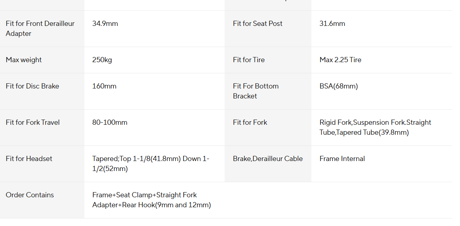This screenshot has height=226, width=460.
Task: Click the "Fit for Fork Travel" label
Action: click(x=33, y=122)
